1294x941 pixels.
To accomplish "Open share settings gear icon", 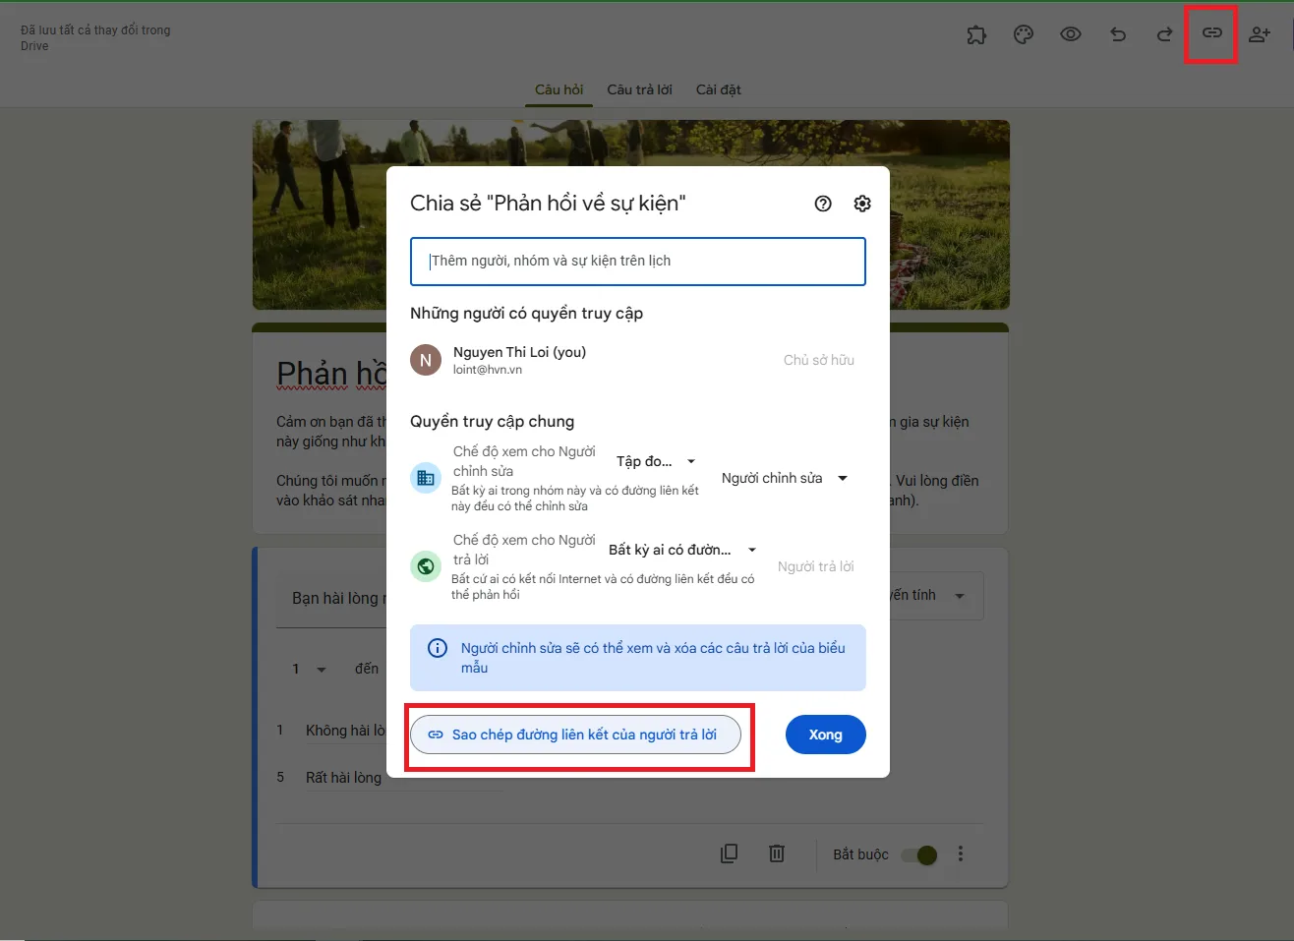I will pyautogui.click(x=862, y=204).
